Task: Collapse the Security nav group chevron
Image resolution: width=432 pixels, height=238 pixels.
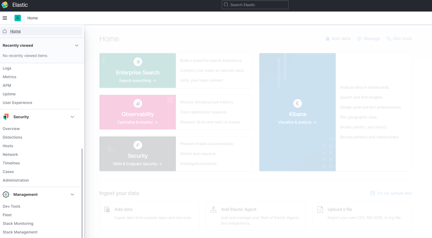Action: pos(72,117)
